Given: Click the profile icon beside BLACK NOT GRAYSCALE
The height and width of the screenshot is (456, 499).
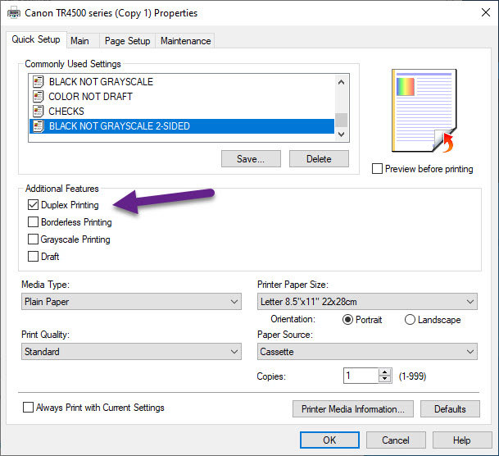Looking at the screenshot, I should click(x=39, y=82).
